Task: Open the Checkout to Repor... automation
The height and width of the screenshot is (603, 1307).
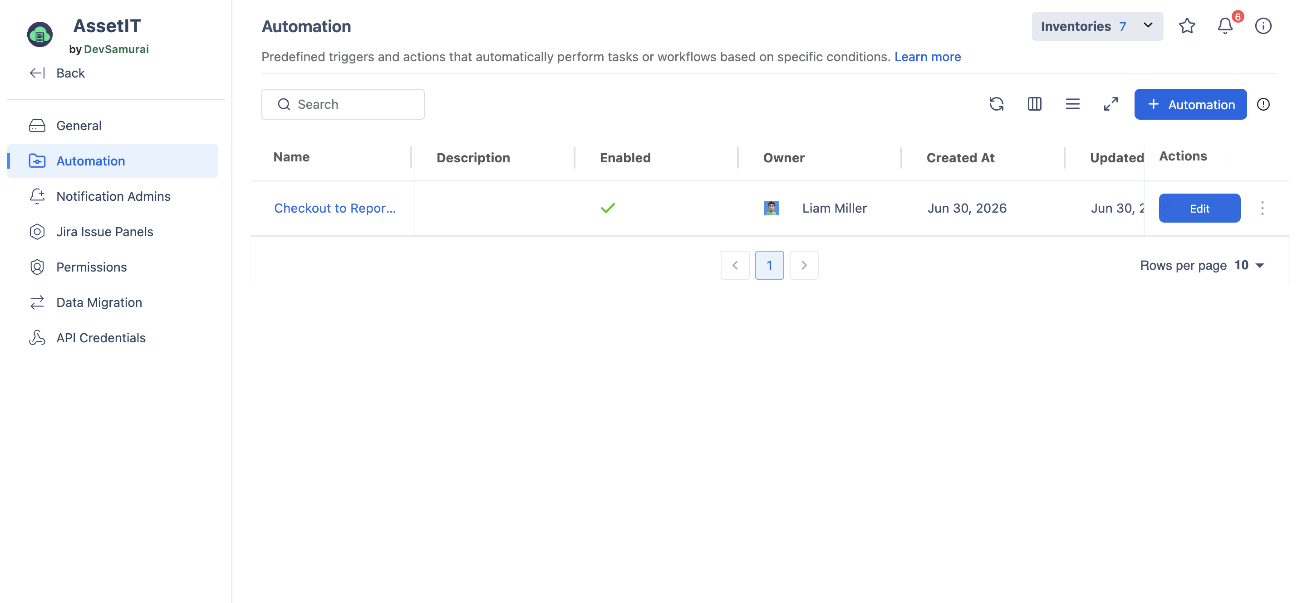Action: point(334,208)
